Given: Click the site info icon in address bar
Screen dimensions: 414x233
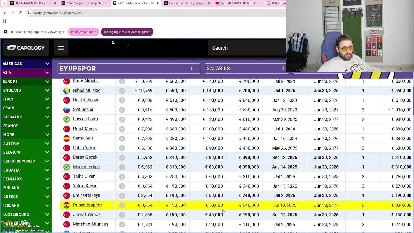Looking at the screenshot, I should tap(29, 13).
